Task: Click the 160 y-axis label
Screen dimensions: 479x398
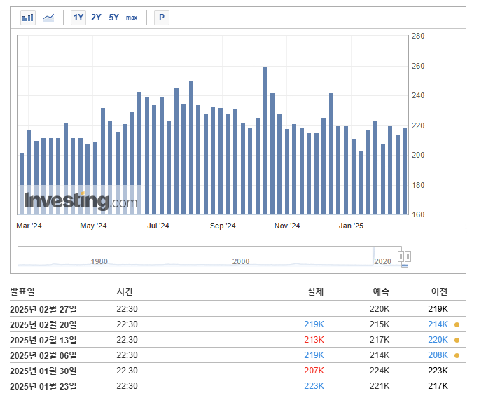Action: (418, 214)
